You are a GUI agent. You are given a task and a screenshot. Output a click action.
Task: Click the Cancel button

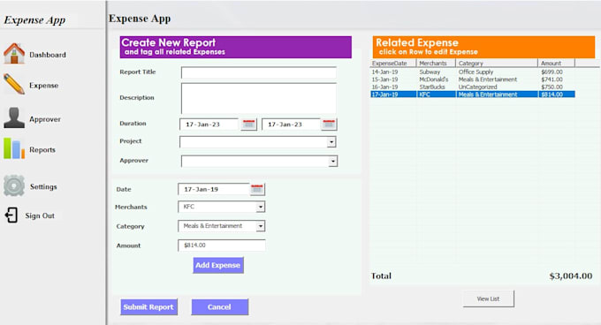click(x=219, y=307)
